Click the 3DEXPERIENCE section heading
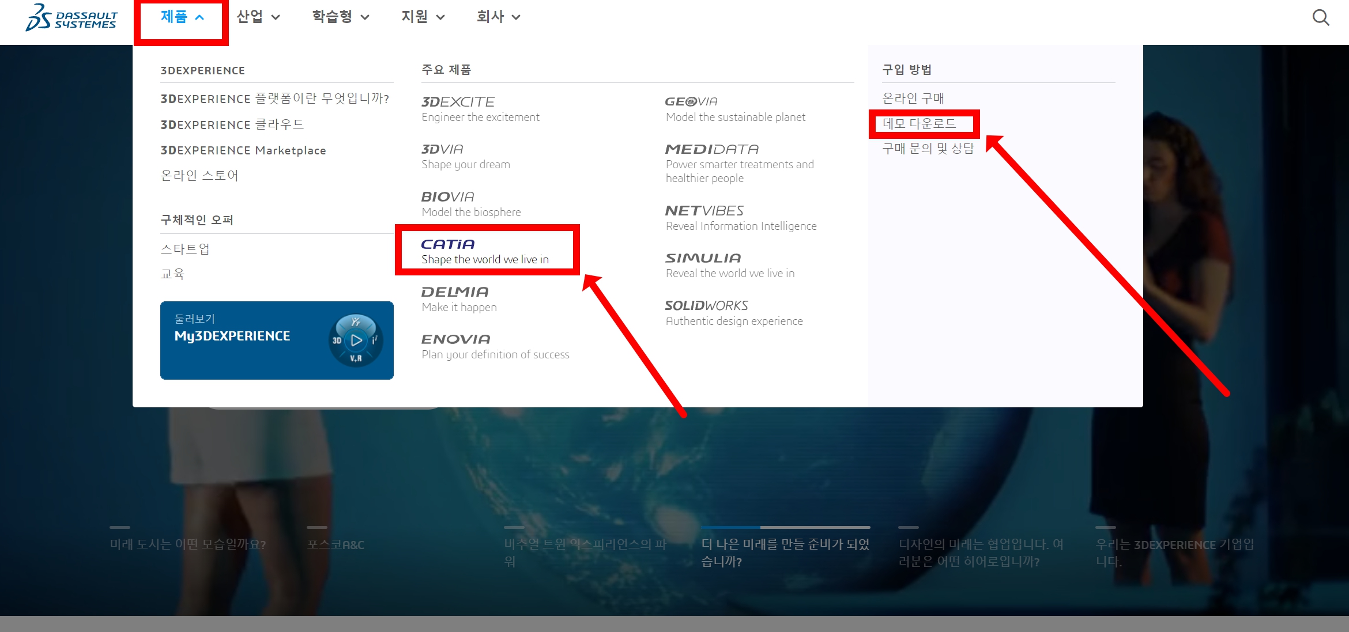 pyautogui.click(x=202, y=70)
